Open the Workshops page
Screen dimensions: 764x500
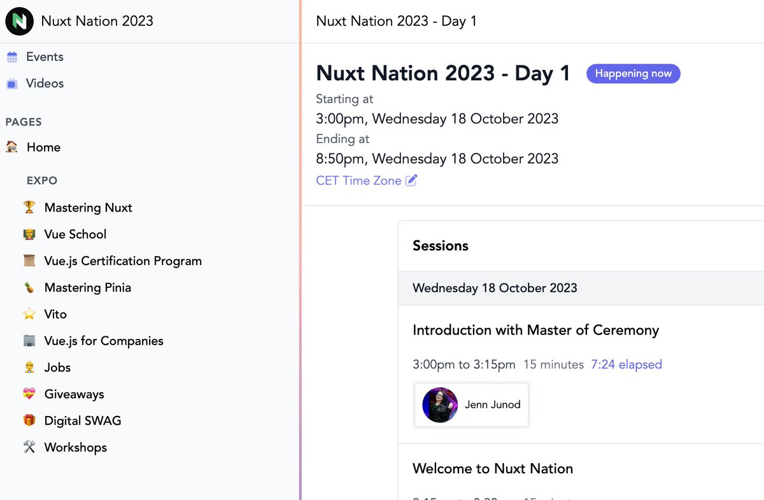pyautogui.click(x=76, y=448)
